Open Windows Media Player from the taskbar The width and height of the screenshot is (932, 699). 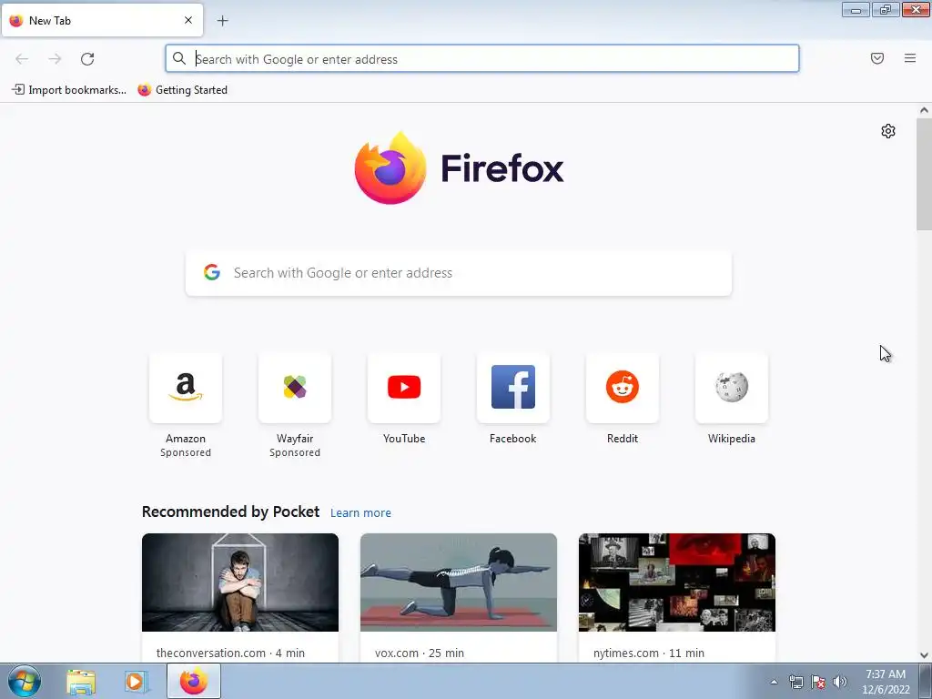pyautogui.click(x=136, y=682)
